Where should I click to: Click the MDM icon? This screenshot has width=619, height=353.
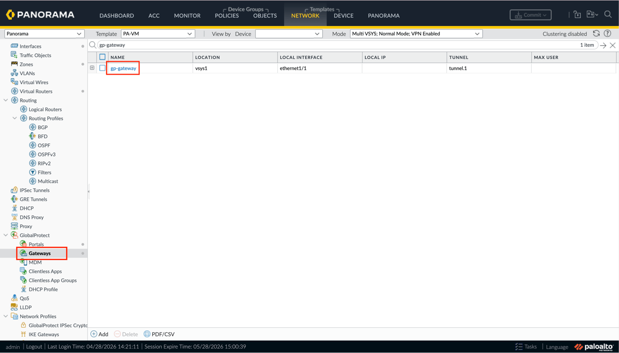click(23, 262)
